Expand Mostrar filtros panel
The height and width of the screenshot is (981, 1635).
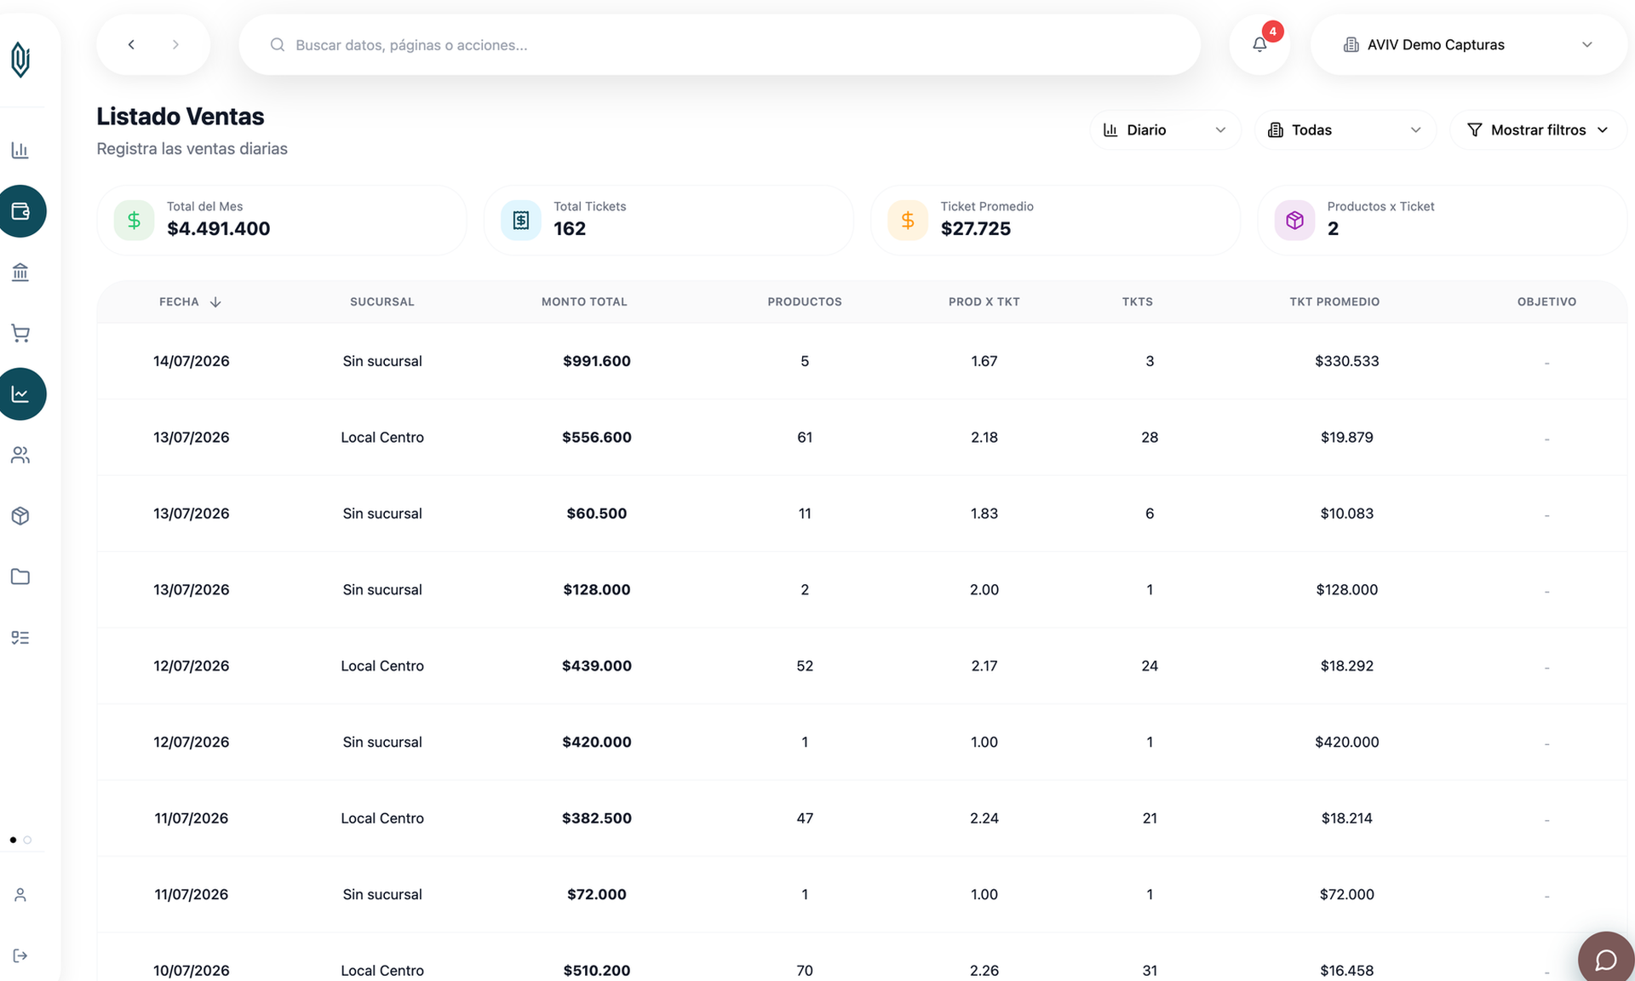click(1538, 130)
